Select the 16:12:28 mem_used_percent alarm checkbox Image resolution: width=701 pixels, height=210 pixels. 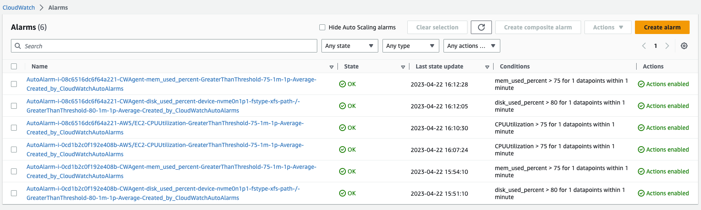(14, 84)
